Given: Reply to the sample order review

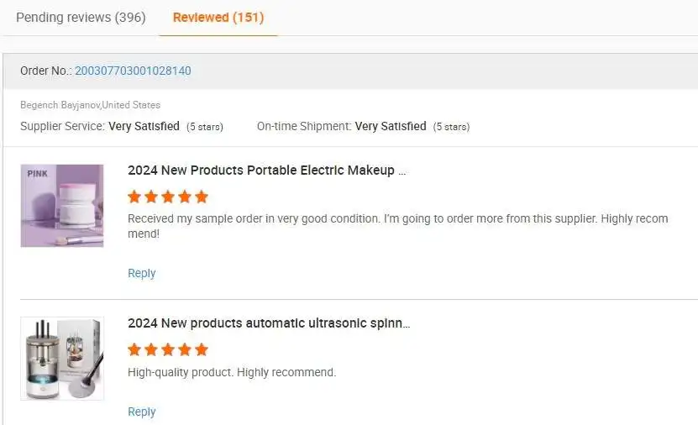Looking at the screenshot, I should point(141,273).
